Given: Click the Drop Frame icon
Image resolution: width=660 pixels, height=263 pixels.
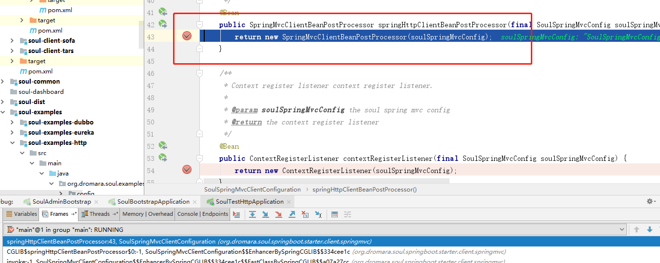Looking at the screenshot, I should pos(305,214).
